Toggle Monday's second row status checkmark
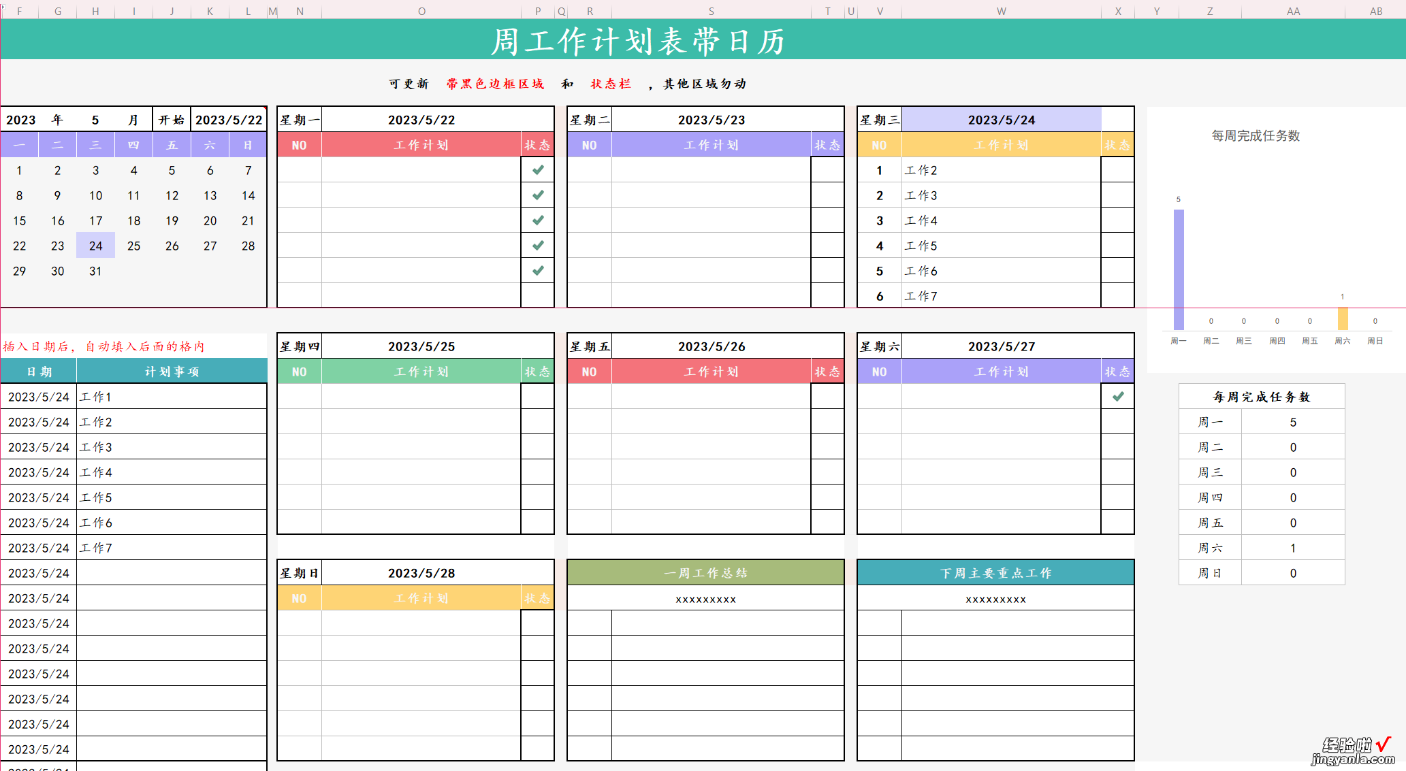The image size is (1406, 771). tap(538, 195)
